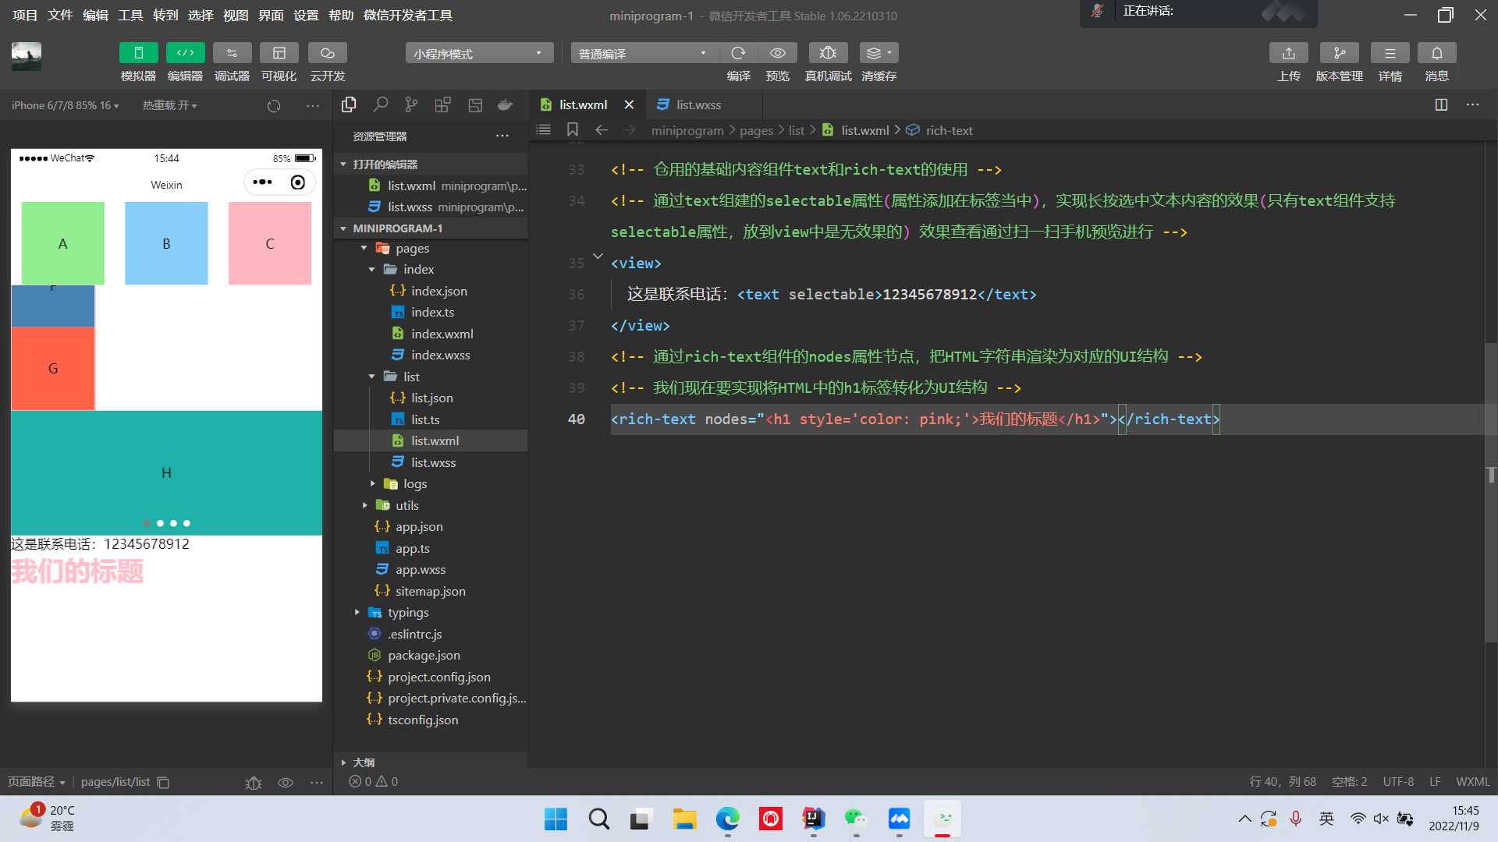Open the 工具 menu
This screenshot has width=1498, height=842.
tap(130, 15)
